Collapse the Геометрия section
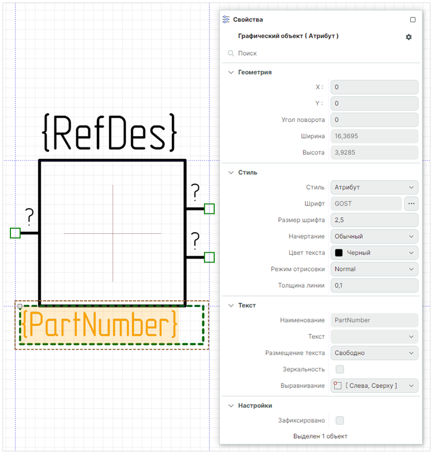The image size is (433, 455). point(231,72)
